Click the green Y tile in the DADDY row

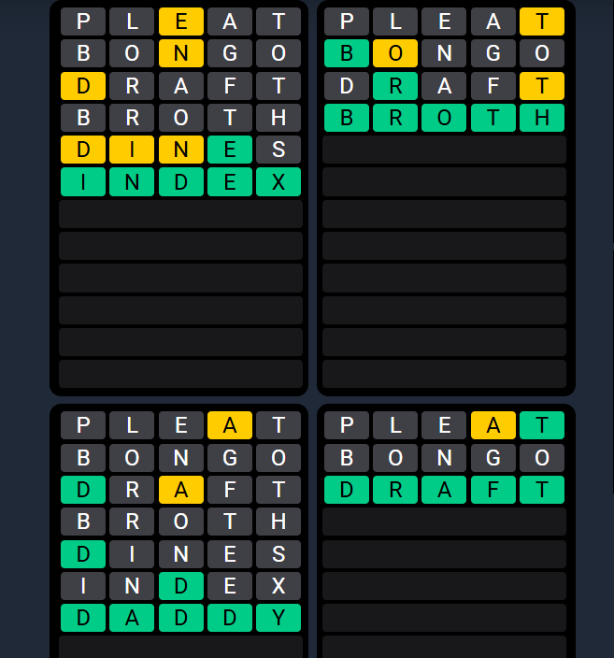[278, 618]
